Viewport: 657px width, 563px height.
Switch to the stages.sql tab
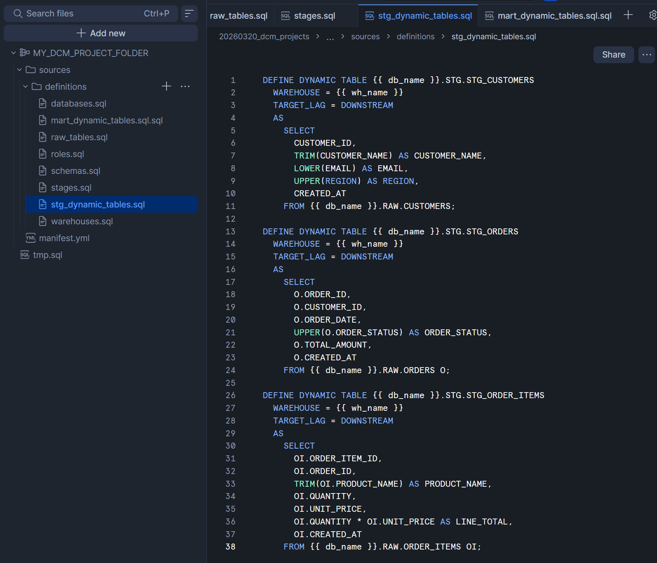click(x=314, y=16)
